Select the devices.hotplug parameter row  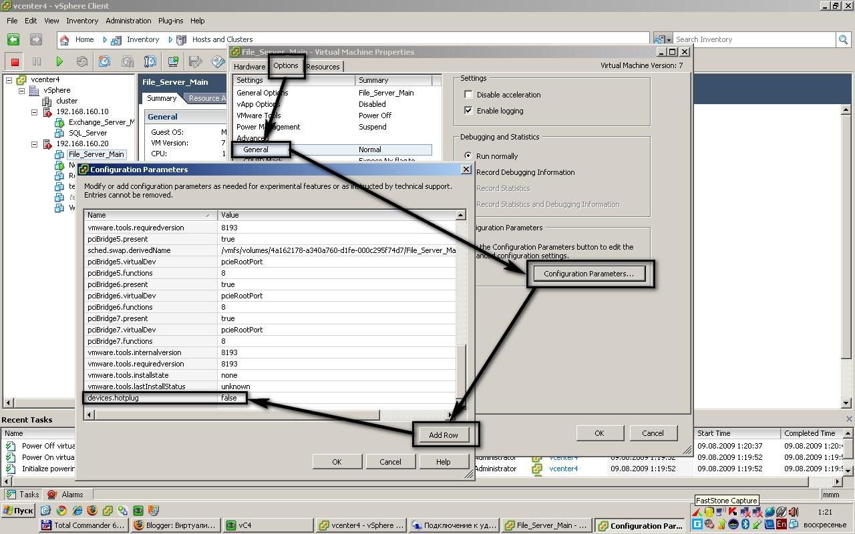click(x=271, y=398)
